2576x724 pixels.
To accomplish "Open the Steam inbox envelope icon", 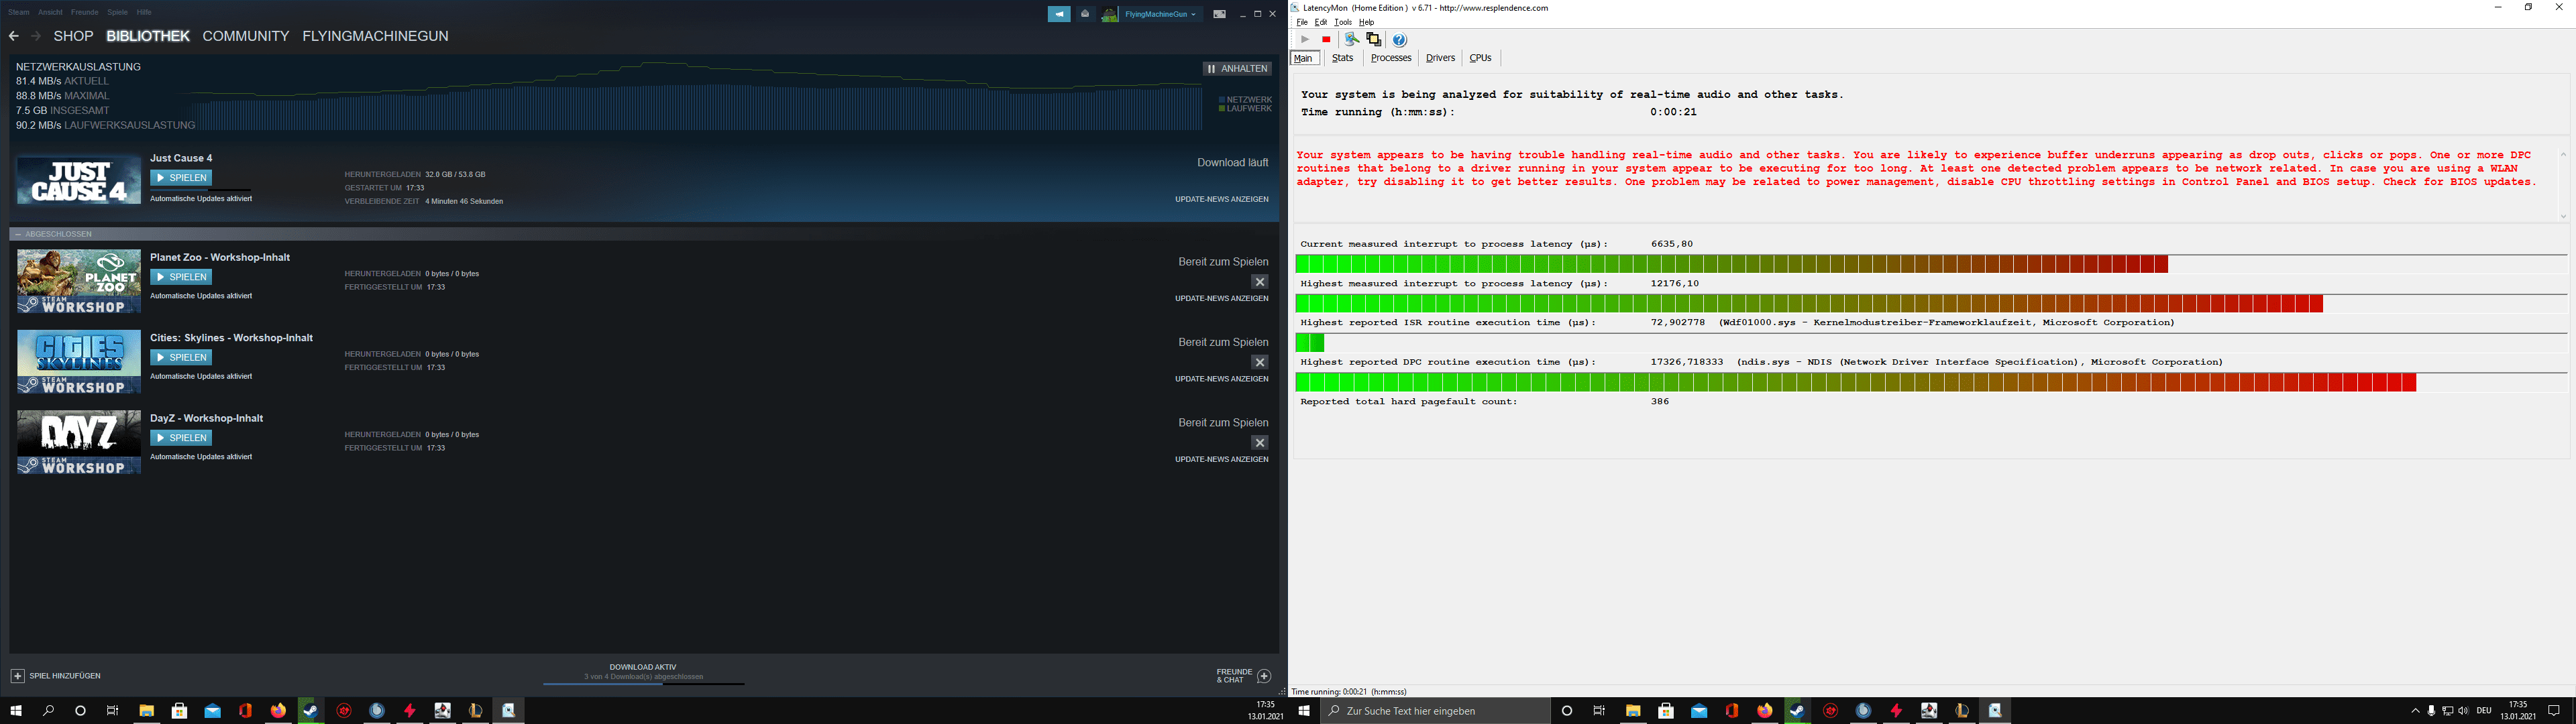I will (x=1085, y=14).
